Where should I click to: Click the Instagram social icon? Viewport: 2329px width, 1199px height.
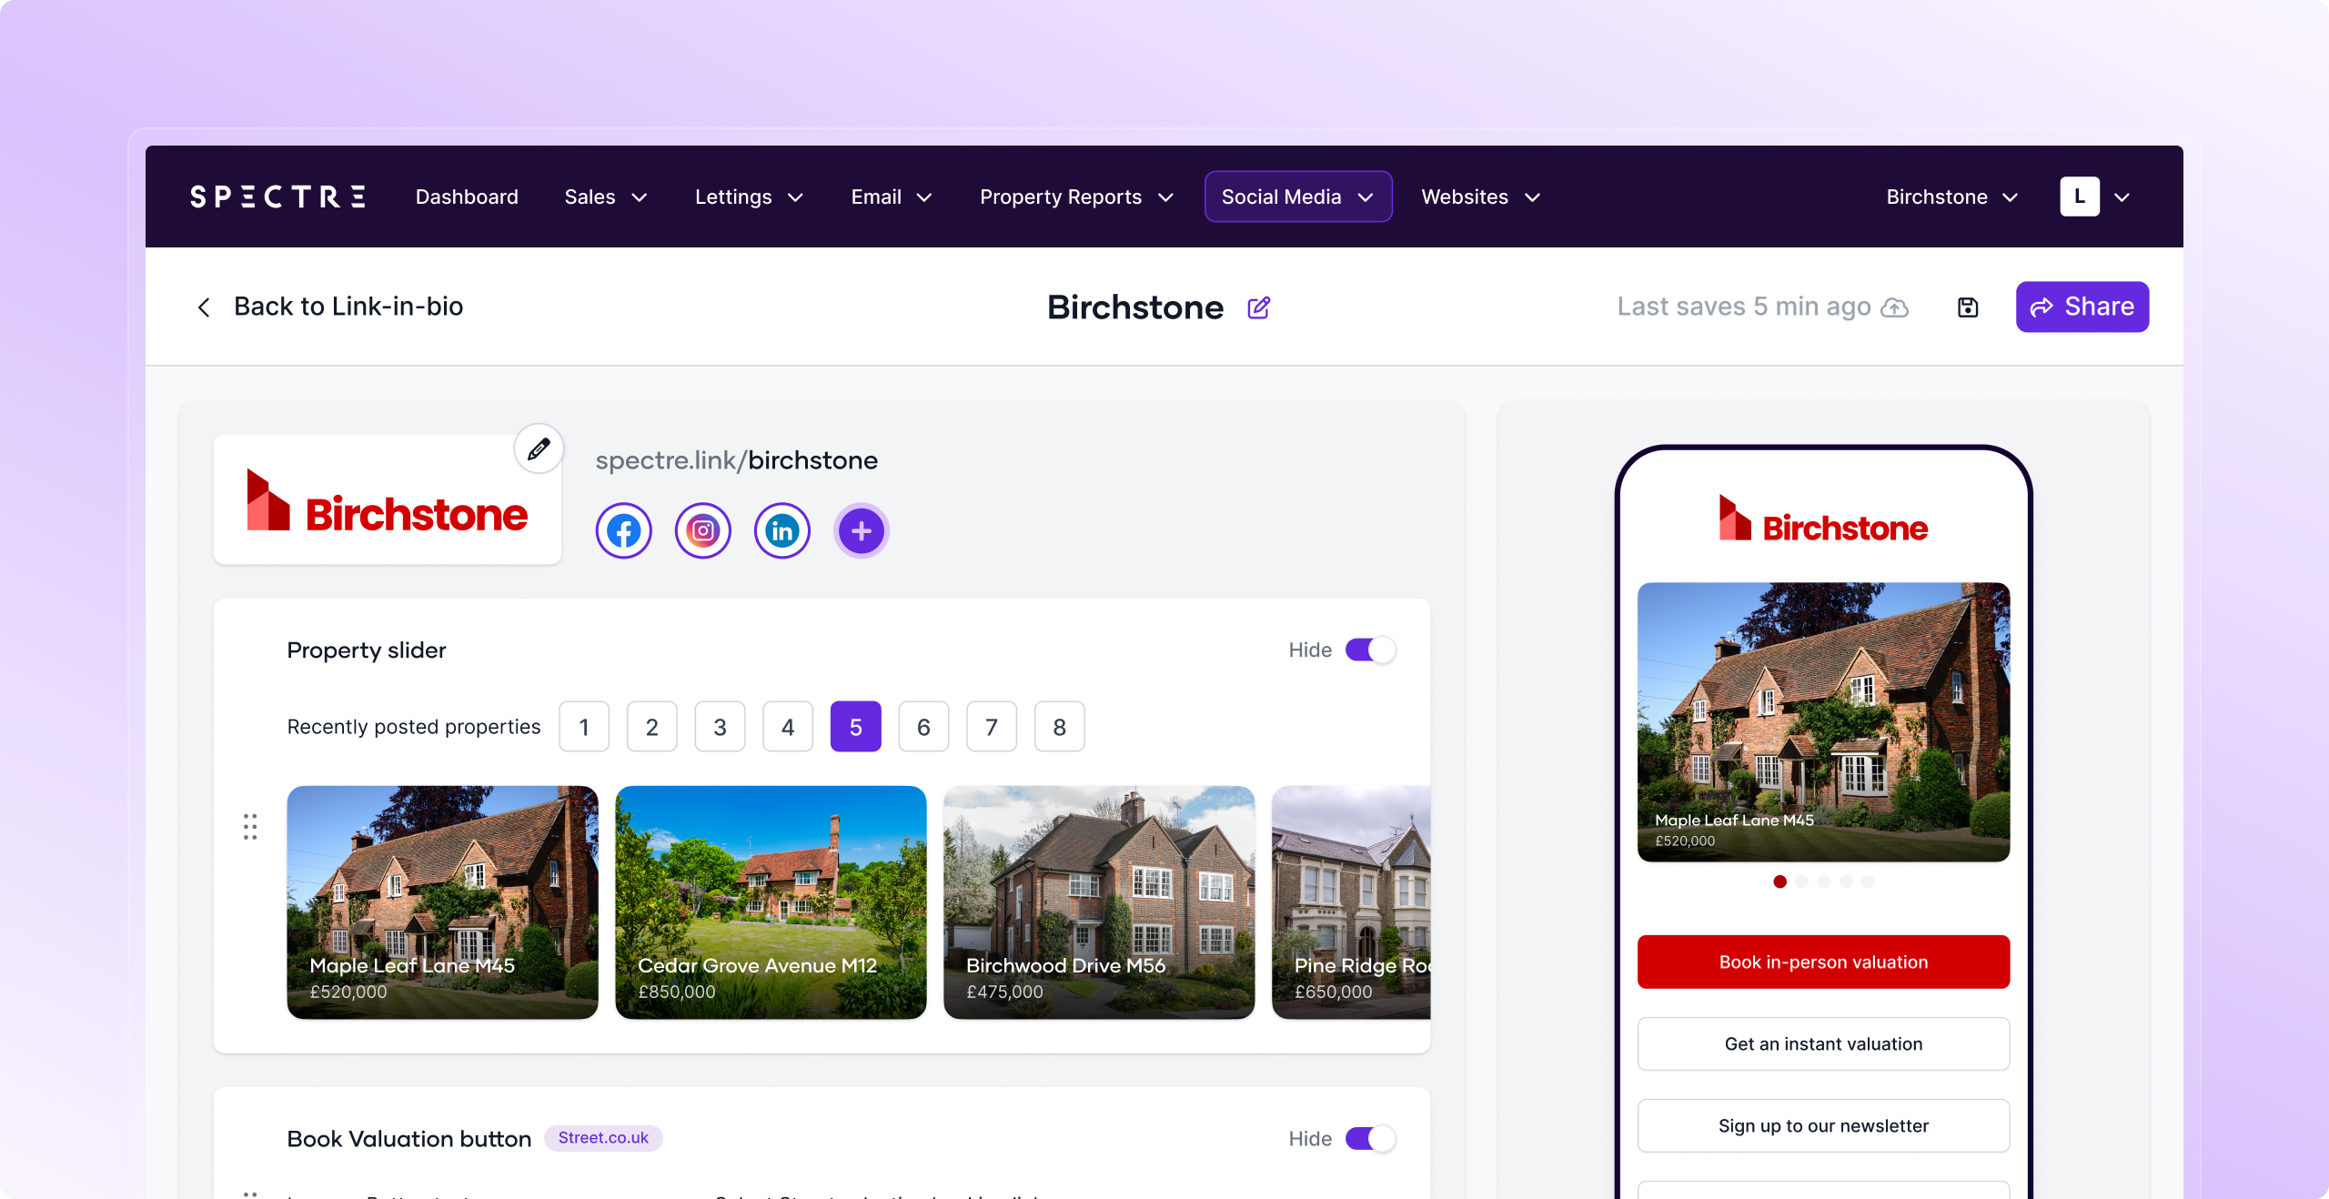(702, 530)
